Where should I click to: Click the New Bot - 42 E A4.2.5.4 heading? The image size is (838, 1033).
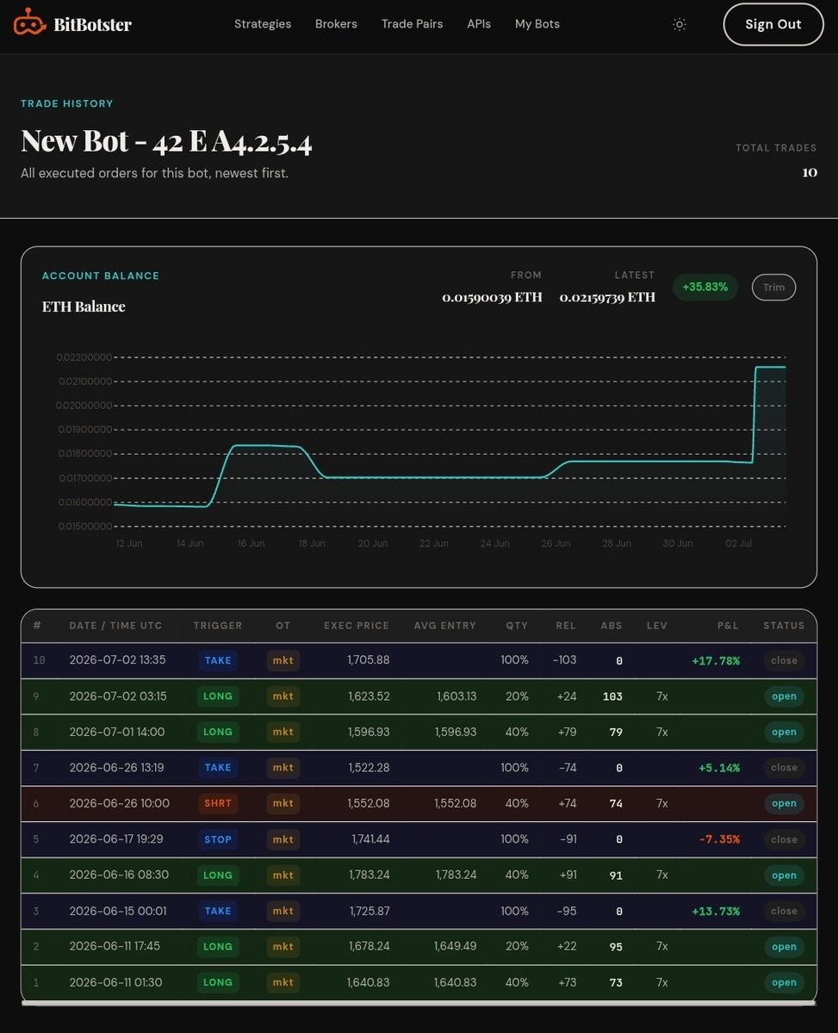[166, 140]
